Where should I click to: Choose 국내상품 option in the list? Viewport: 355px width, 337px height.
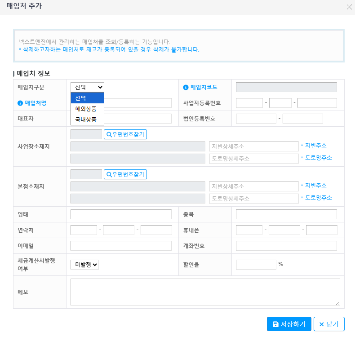tap(87, 120)
